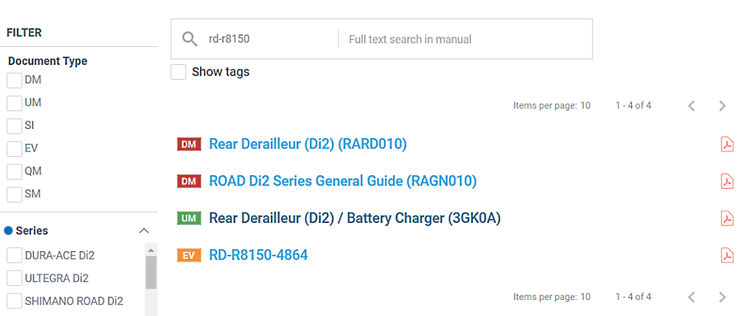Click next page arrow in bottom pagination
The width and height of the screenshot is (740, 316).
722,297
